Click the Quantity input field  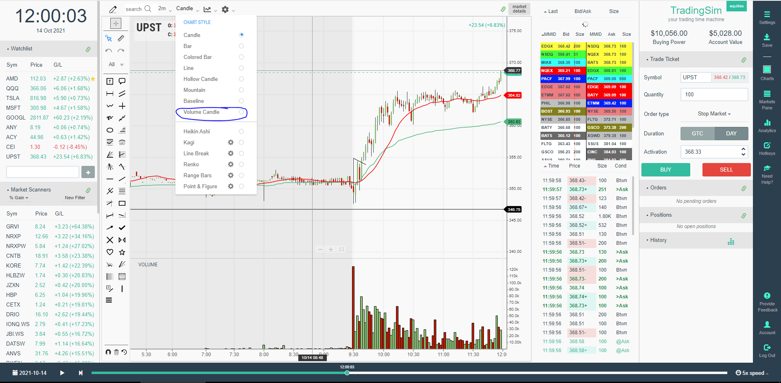click(714, 94)
